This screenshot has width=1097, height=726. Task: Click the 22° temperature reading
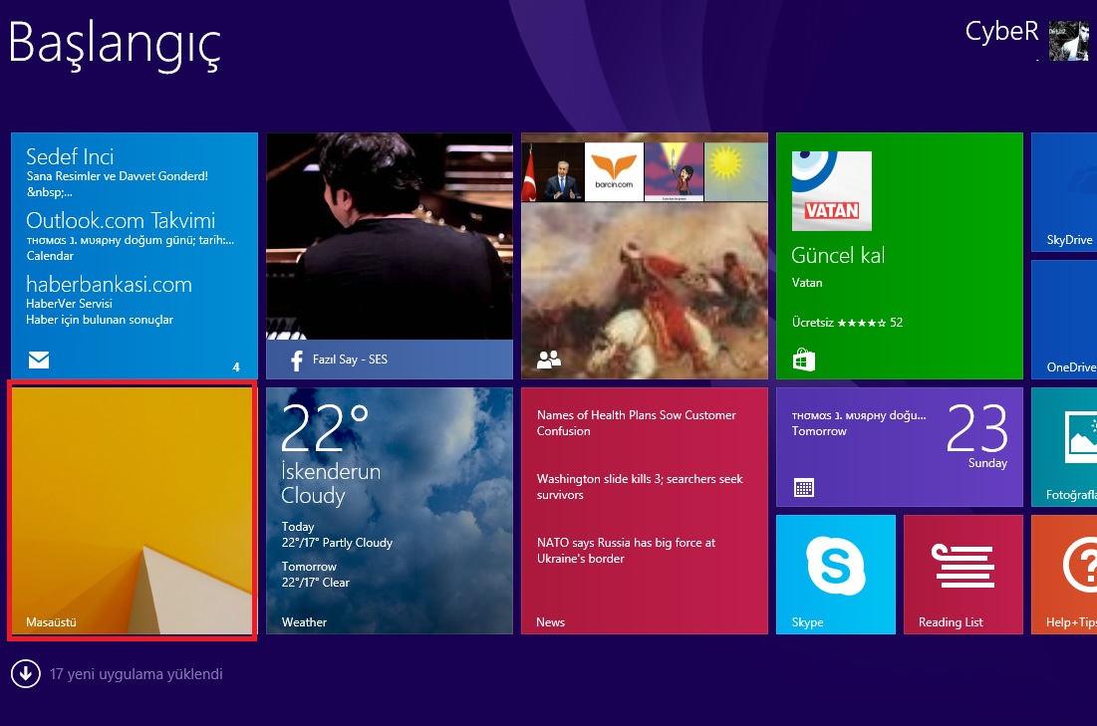pyautogui.click(x=325, y=429)
